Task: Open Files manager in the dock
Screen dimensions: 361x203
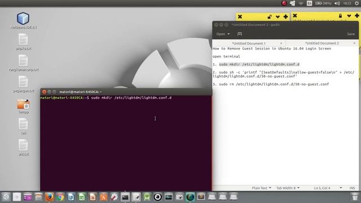Action: pyautogui.click(x=38, y=197)
